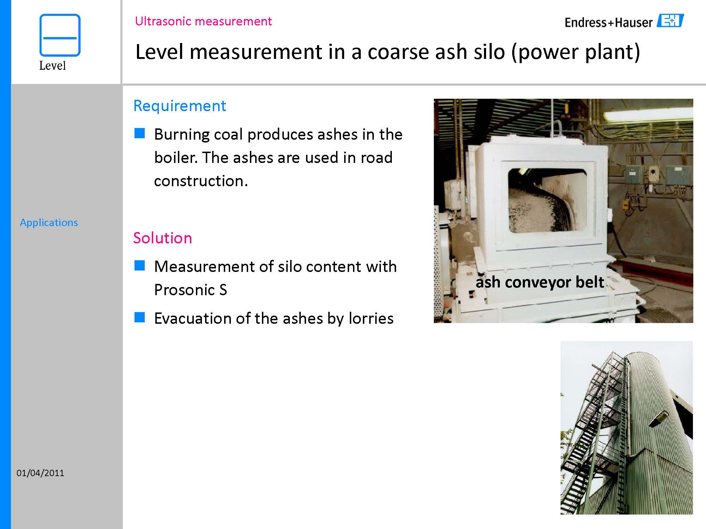Click the Ultrasonic measurement section label
The height and width of the screenshot is (529, 706).
(x=203, y=21)
